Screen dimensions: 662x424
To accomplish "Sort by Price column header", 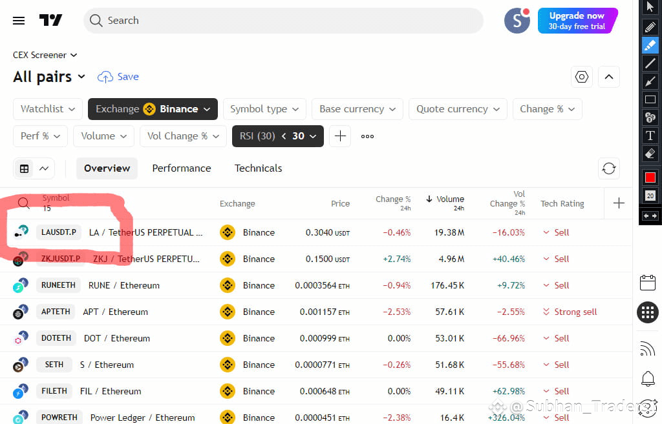I will tap(340, 203).
